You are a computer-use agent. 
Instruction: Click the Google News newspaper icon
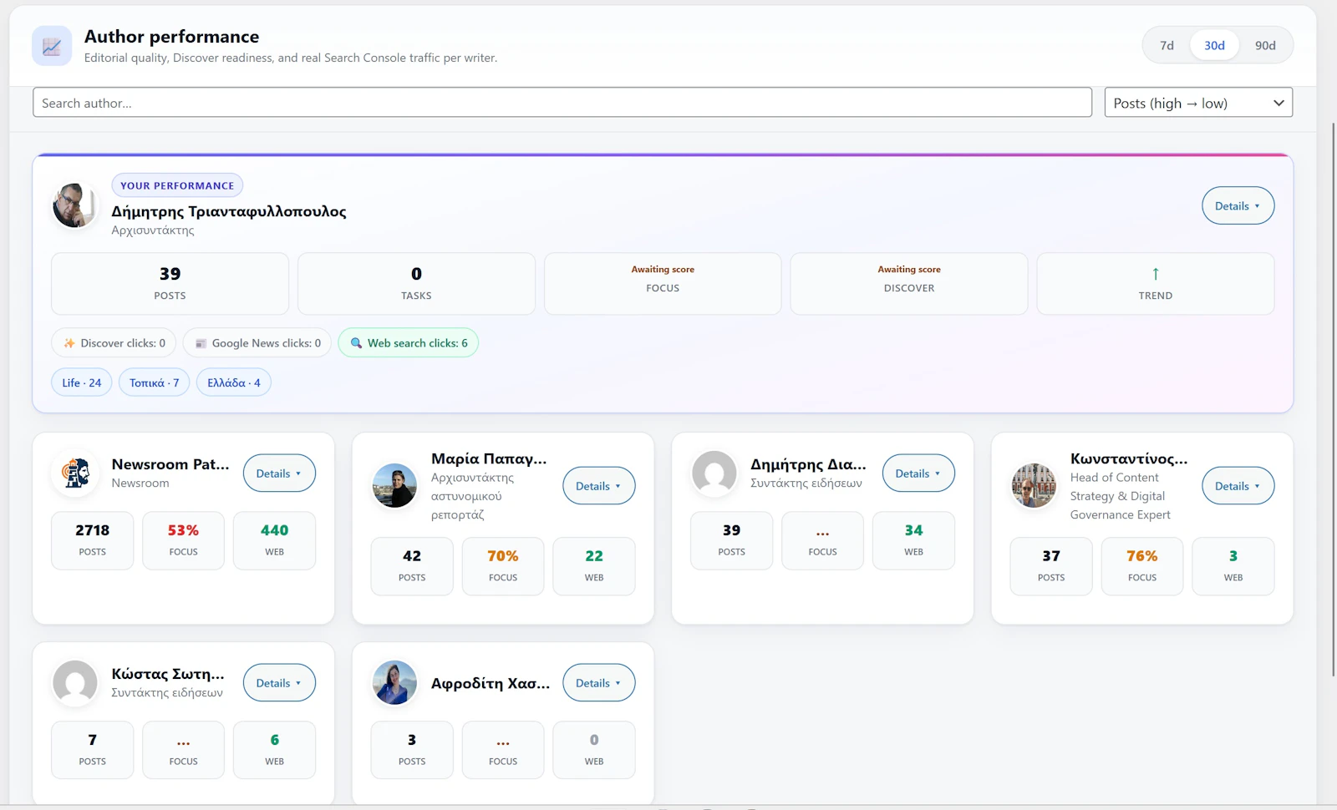click(201, 343)
